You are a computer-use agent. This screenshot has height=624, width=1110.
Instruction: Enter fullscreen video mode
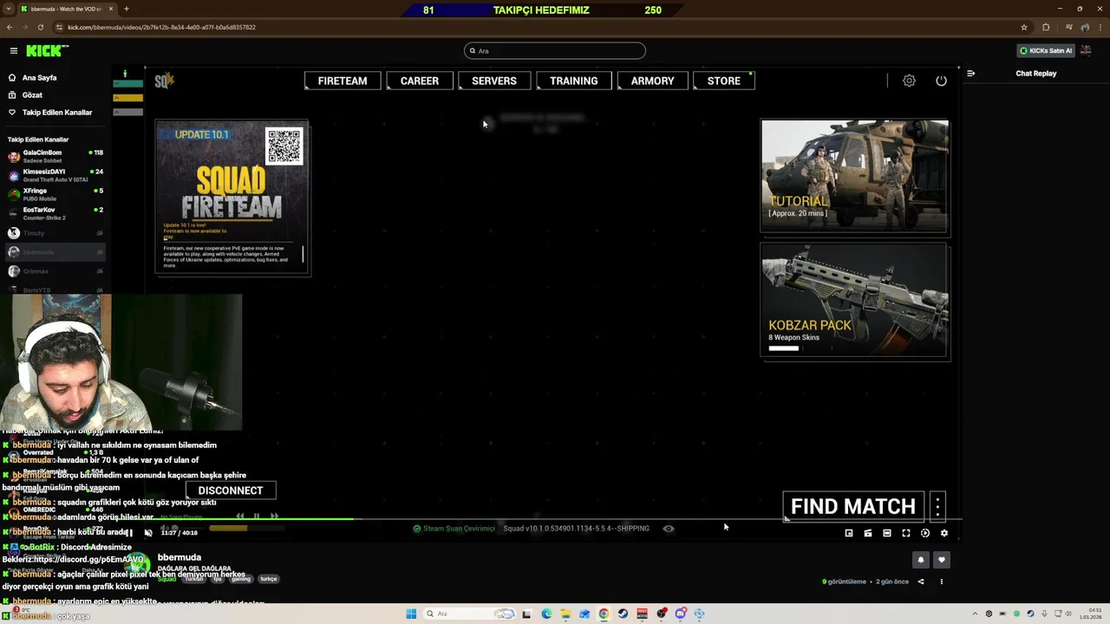click(x=906, y=533)
